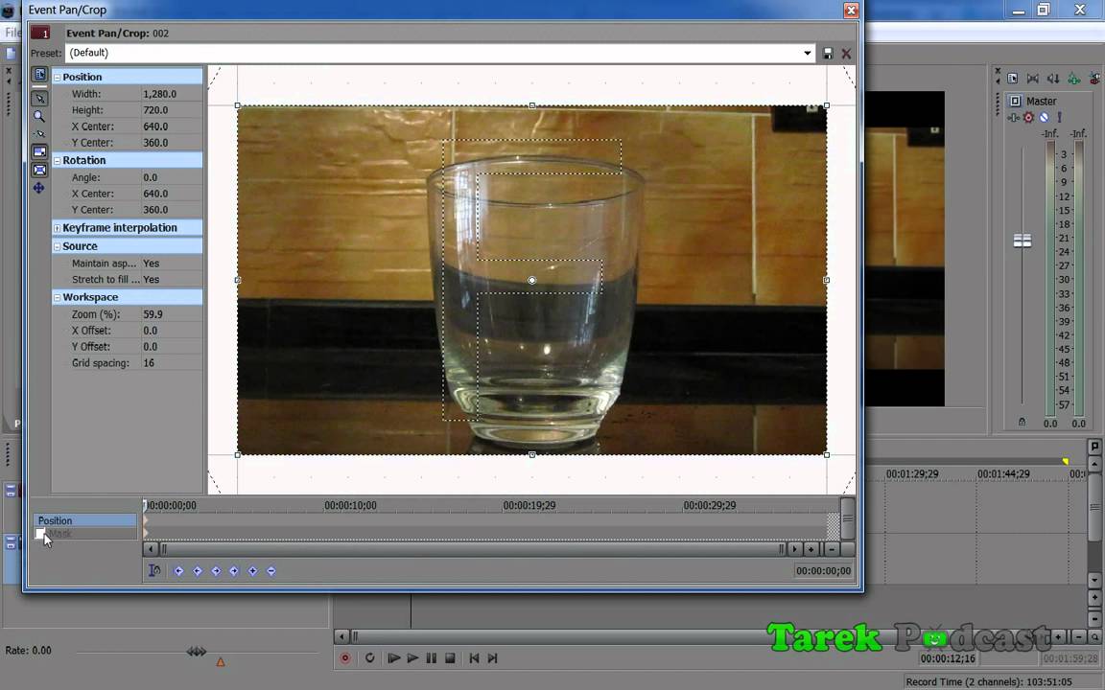Select the Position keyframe row
The width and height of the screenshot is (1105, 690).
(84, 520)
